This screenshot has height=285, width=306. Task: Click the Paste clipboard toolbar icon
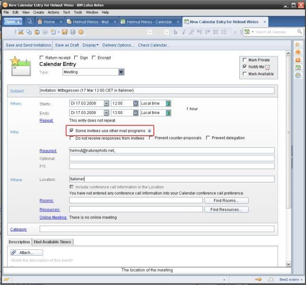pyautogui.click(x=37, y=32)
